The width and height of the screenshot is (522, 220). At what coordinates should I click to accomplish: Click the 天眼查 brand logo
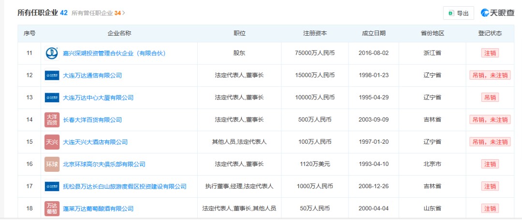497,13
